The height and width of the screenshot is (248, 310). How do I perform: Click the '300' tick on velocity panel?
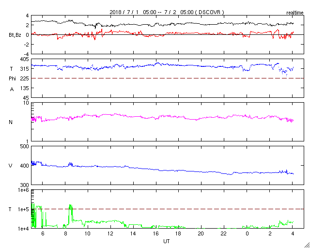[25, 185]
